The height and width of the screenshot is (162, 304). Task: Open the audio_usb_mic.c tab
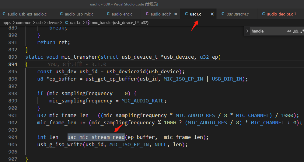coord(79,14)
